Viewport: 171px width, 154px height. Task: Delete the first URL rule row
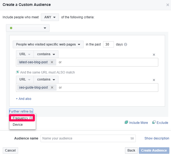pyautogui.click(x=154, y=55)
